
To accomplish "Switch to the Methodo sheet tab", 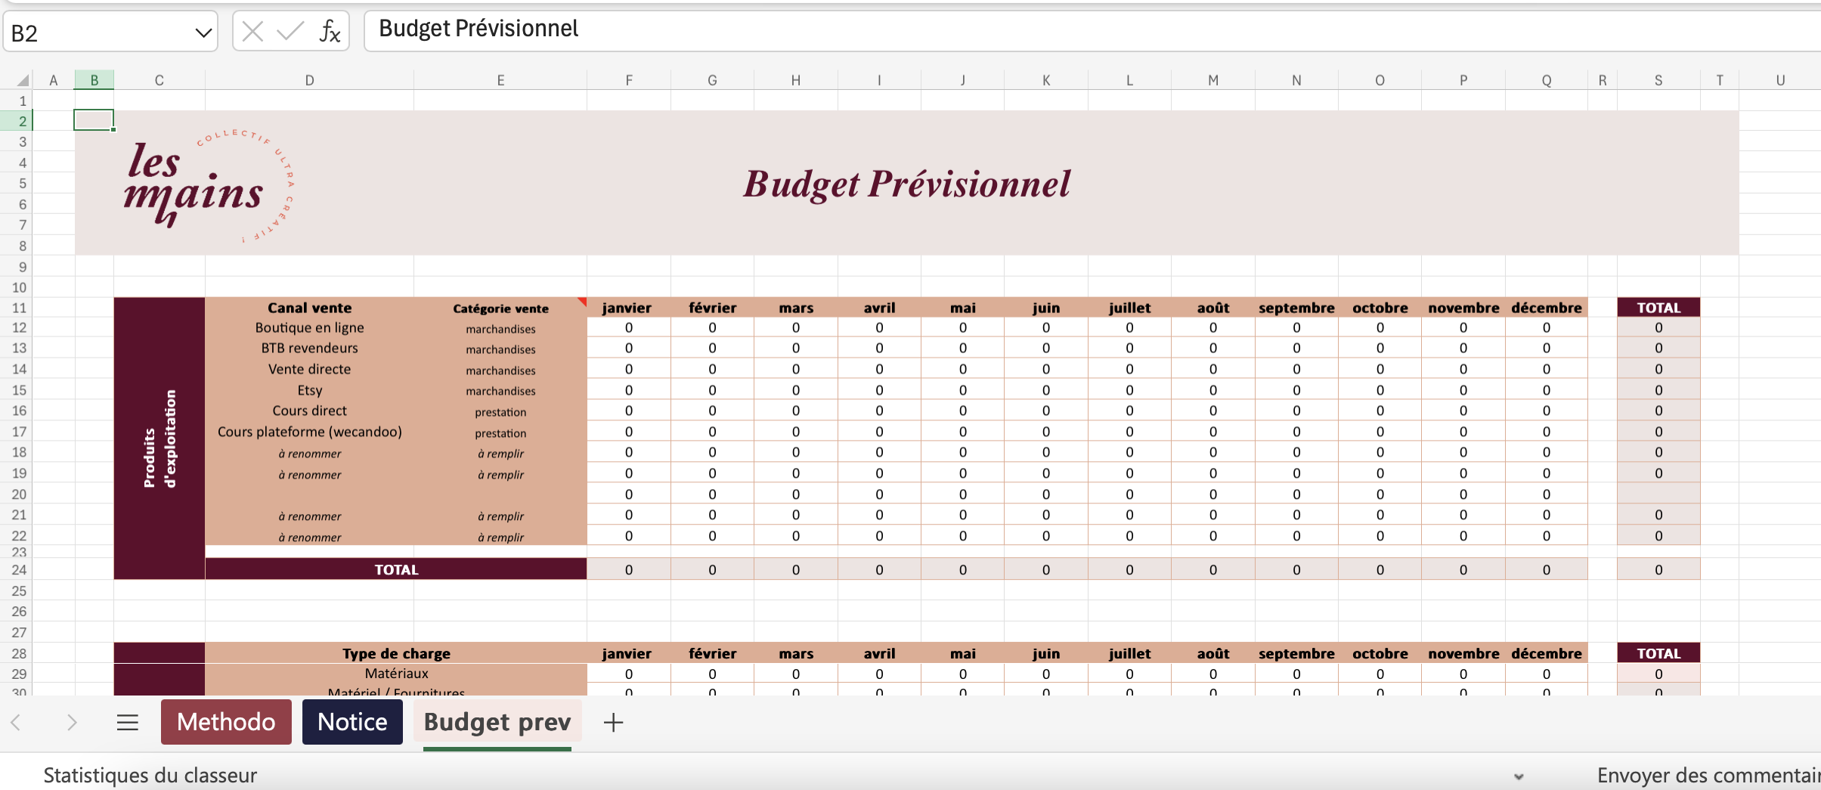I will click(x=226, y=722).
